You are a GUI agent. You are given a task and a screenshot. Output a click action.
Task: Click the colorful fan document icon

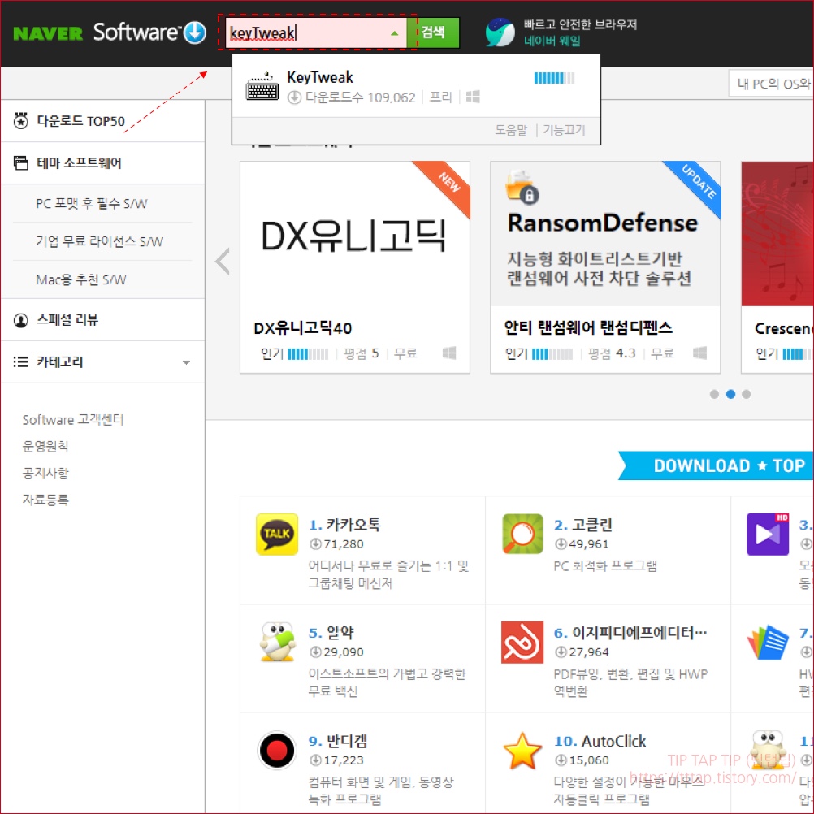[x=768, y=642]
